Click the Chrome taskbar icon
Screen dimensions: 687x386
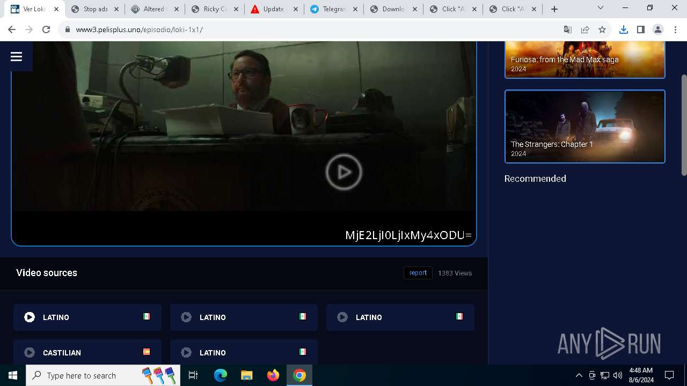click(299, 375)
